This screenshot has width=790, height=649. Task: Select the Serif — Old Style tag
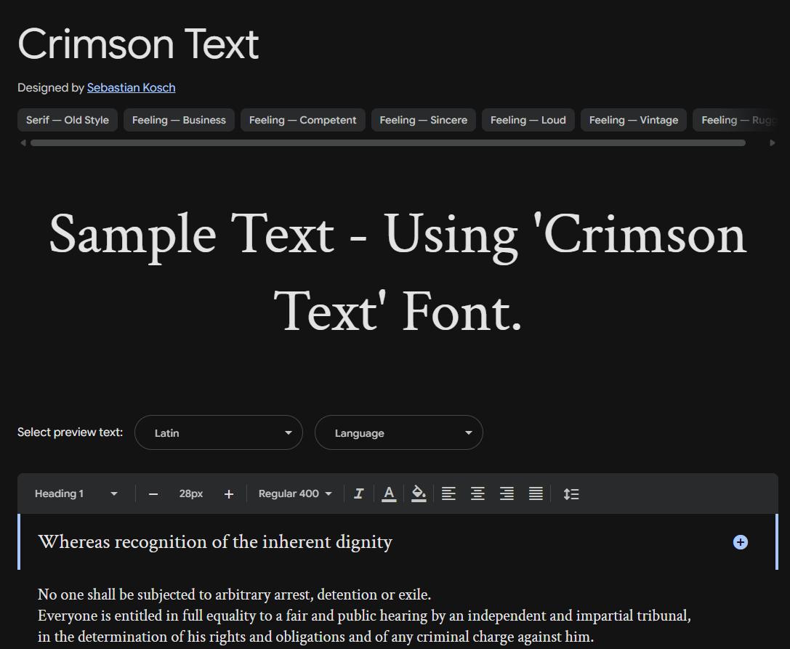click(68, 120)
